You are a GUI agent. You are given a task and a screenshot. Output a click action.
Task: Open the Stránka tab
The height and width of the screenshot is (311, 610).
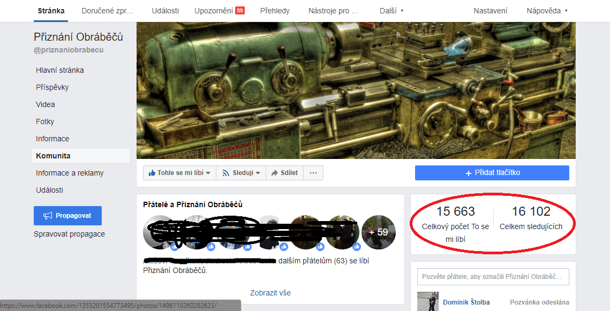[x=50, y=10]
